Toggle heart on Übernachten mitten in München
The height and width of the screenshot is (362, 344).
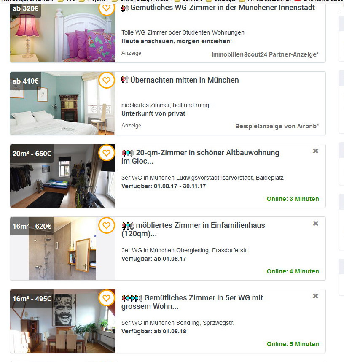tap(106, 80)
